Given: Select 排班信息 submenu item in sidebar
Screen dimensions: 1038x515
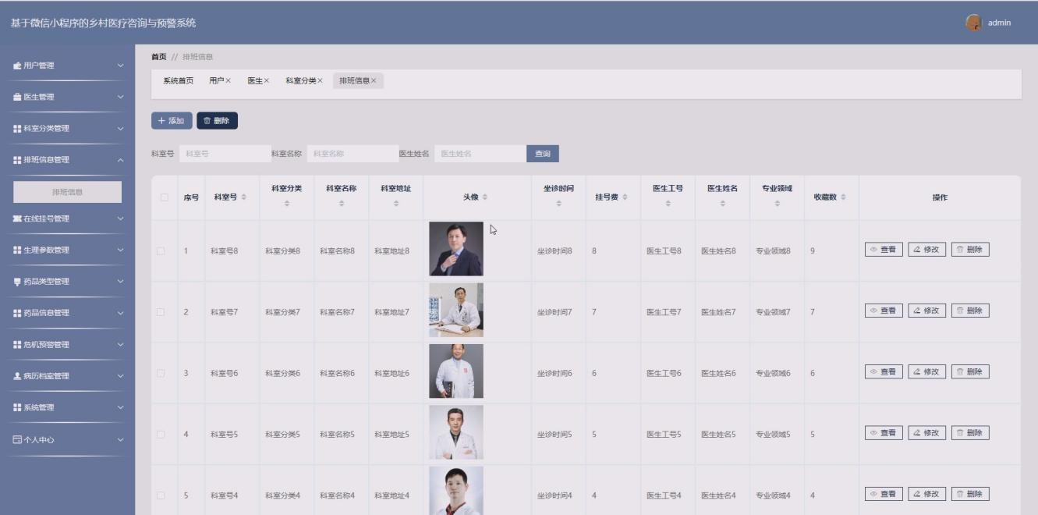Looking at the screenshot, I should 68,192.
